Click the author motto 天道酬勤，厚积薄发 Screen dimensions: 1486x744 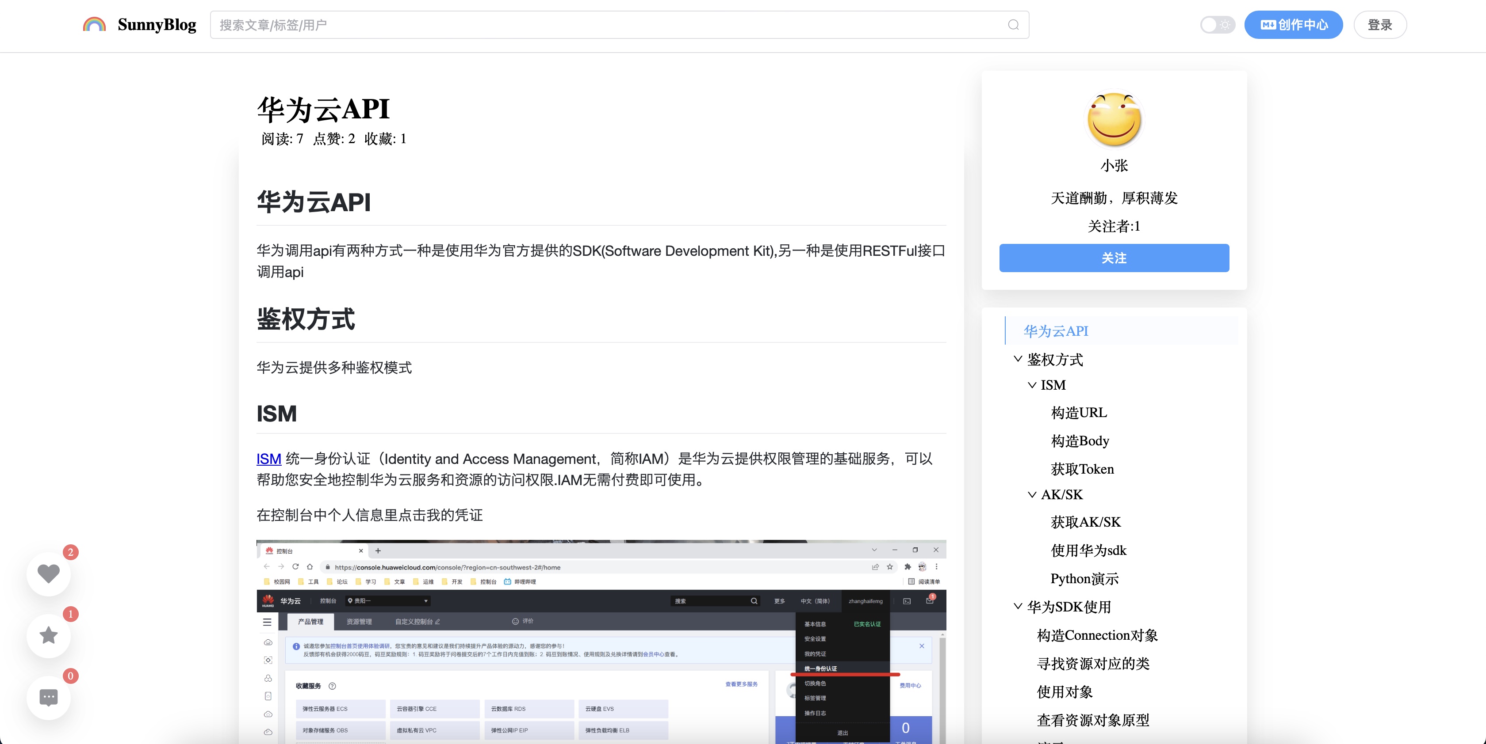[x=1114, y=197]
